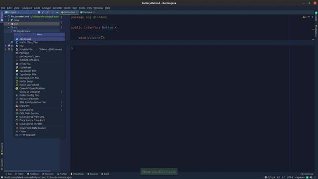Select Kotlin Worksheet entry

[x=39, y=85]
